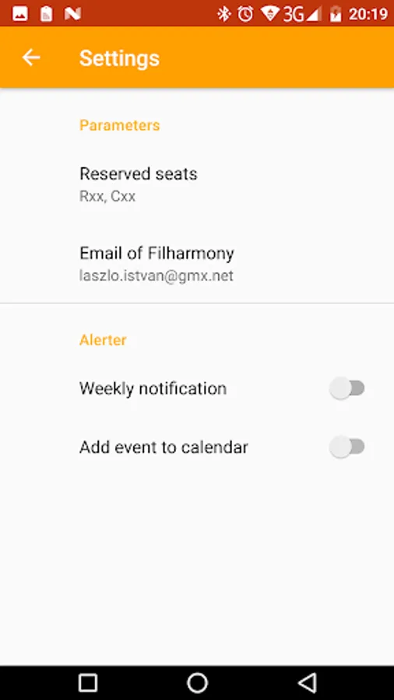Screen dimensions: 394x700
Task: Tap the 20:19 clock in status bar
Action: tap(368, 14)
